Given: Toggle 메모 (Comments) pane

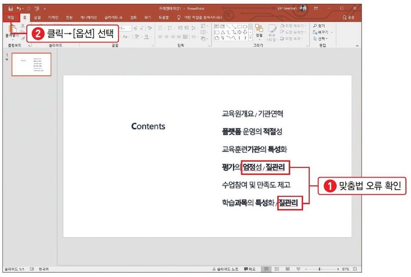Looking at the screenshot, I should click(250, 269).
